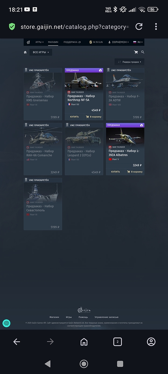Expand the ВСЕ ИГРЫ dropdown
The height and width of the screenshot is (374, 168).
click(41, 52)
